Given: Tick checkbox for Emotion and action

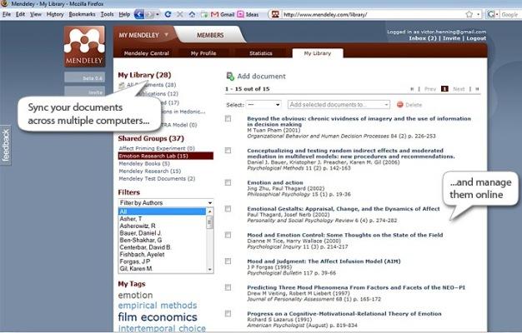Looking at the screenshot, I should pyautogui.click(x=228, y=183).
